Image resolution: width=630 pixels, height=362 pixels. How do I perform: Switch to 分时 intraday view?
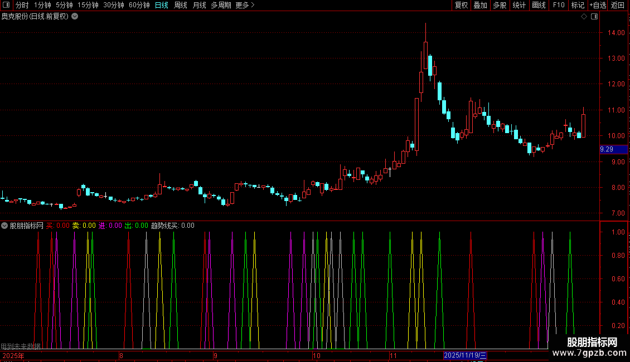[x=22, y=5]
